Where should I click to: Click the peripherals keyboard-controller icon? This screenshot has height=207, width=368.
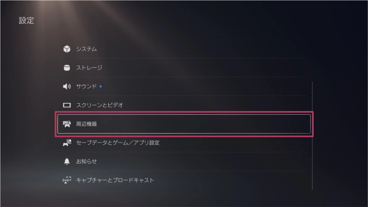67,124
